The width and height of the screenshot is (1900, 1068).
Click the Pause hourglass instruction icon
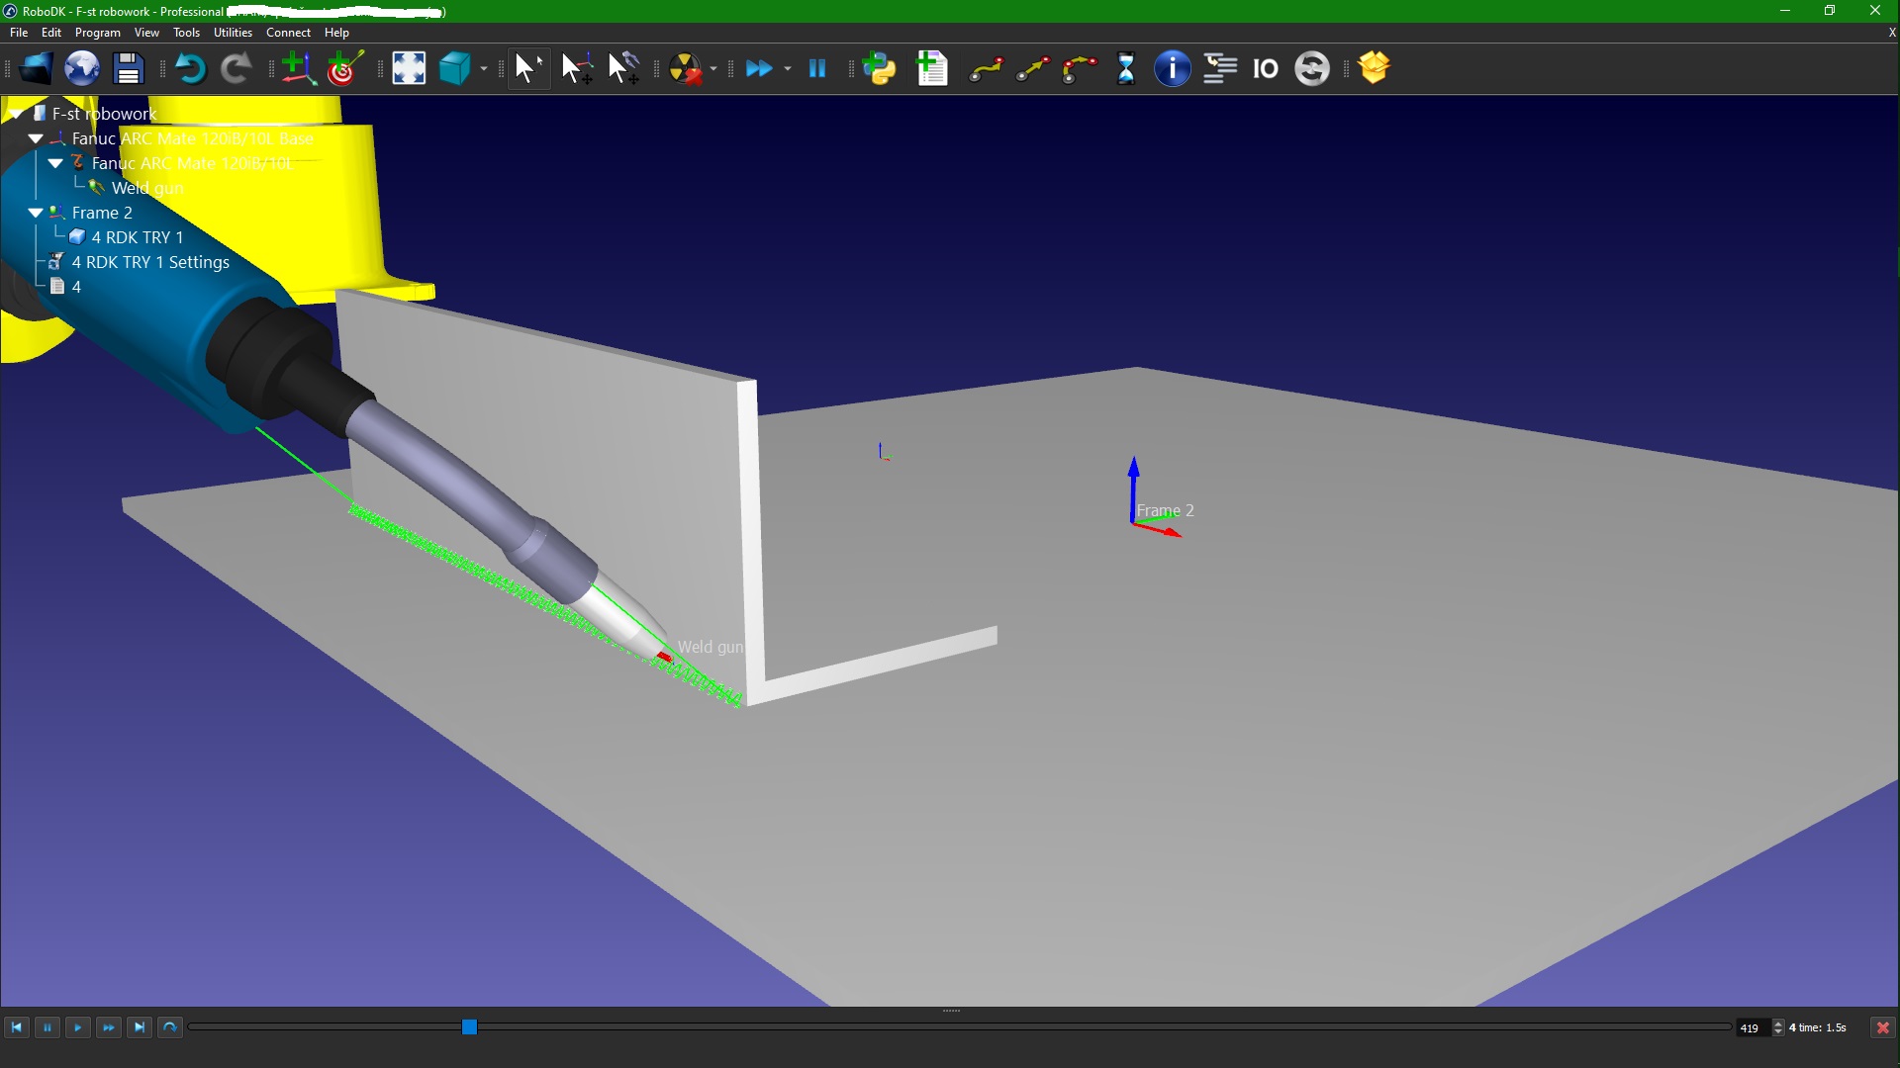pos(1126,68)
